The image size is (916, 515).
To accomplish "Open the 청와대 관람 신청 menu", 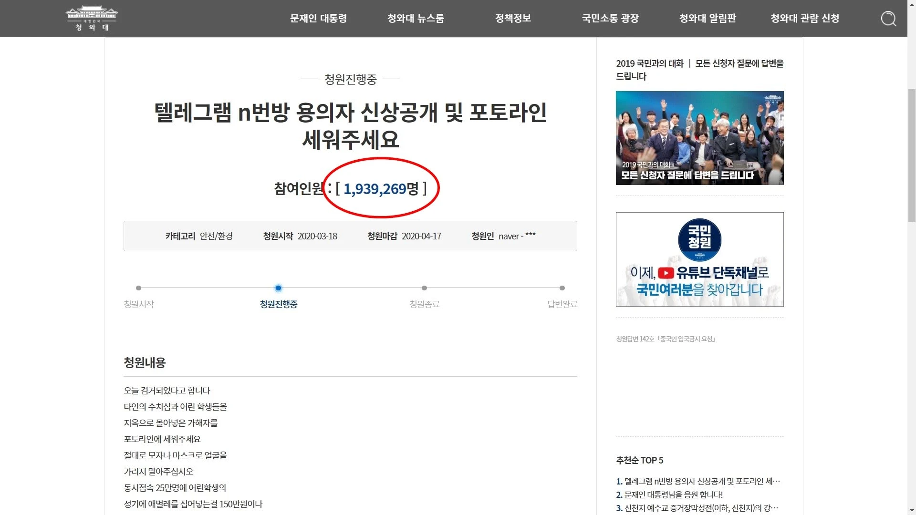I will point(805,18).
